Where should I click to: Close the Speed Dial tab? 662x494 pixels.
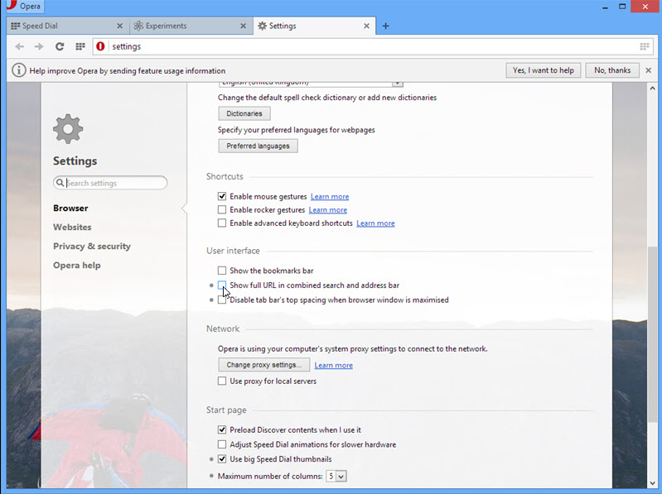tap(119, 26)
